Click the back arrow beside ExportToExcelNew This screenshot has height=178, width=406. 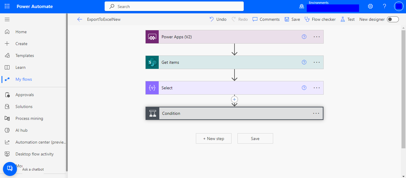pos(80,19)
